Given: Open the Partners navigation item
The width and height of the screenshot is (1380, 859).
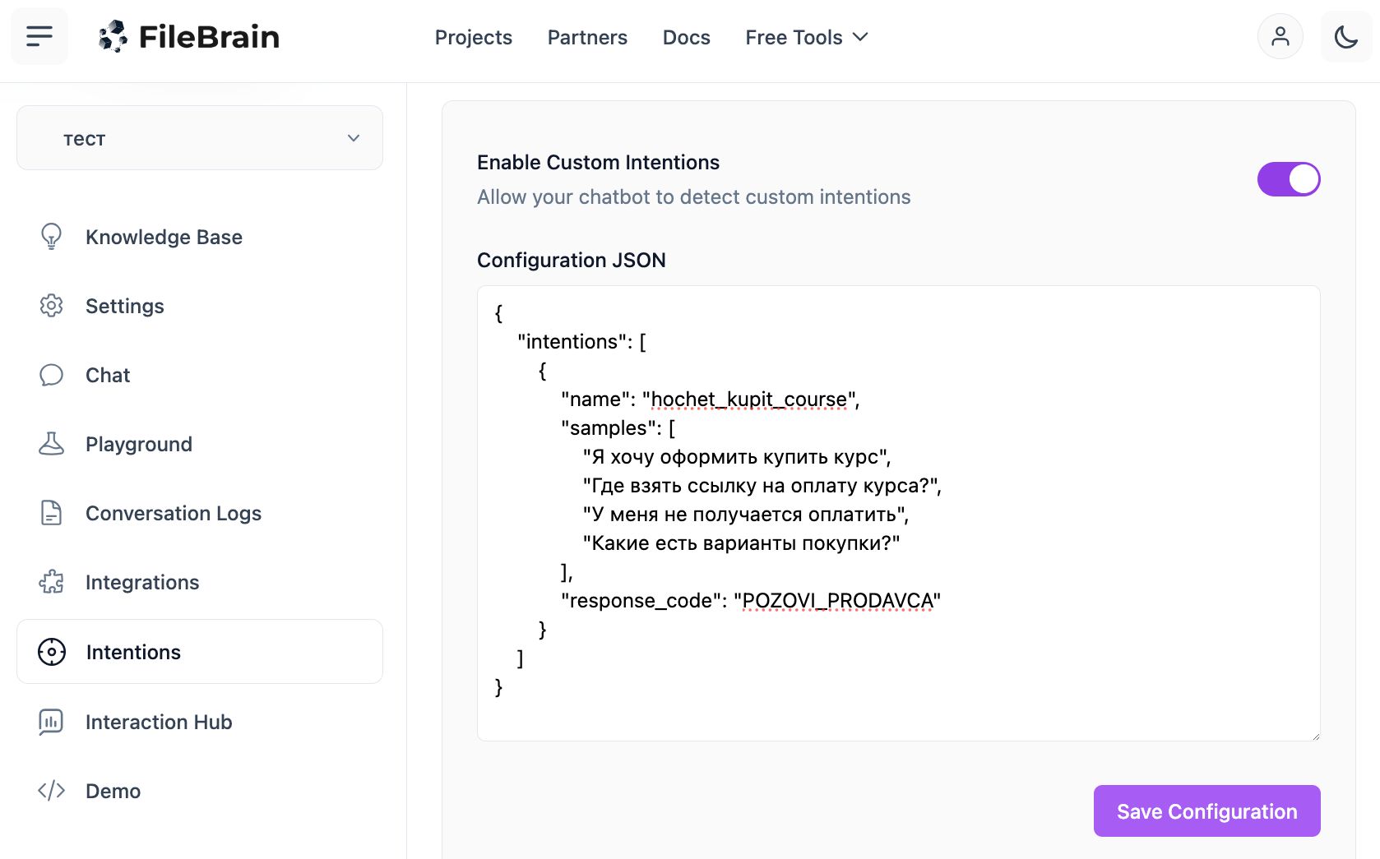Looking at the screenshot, I should coord(587,38).
